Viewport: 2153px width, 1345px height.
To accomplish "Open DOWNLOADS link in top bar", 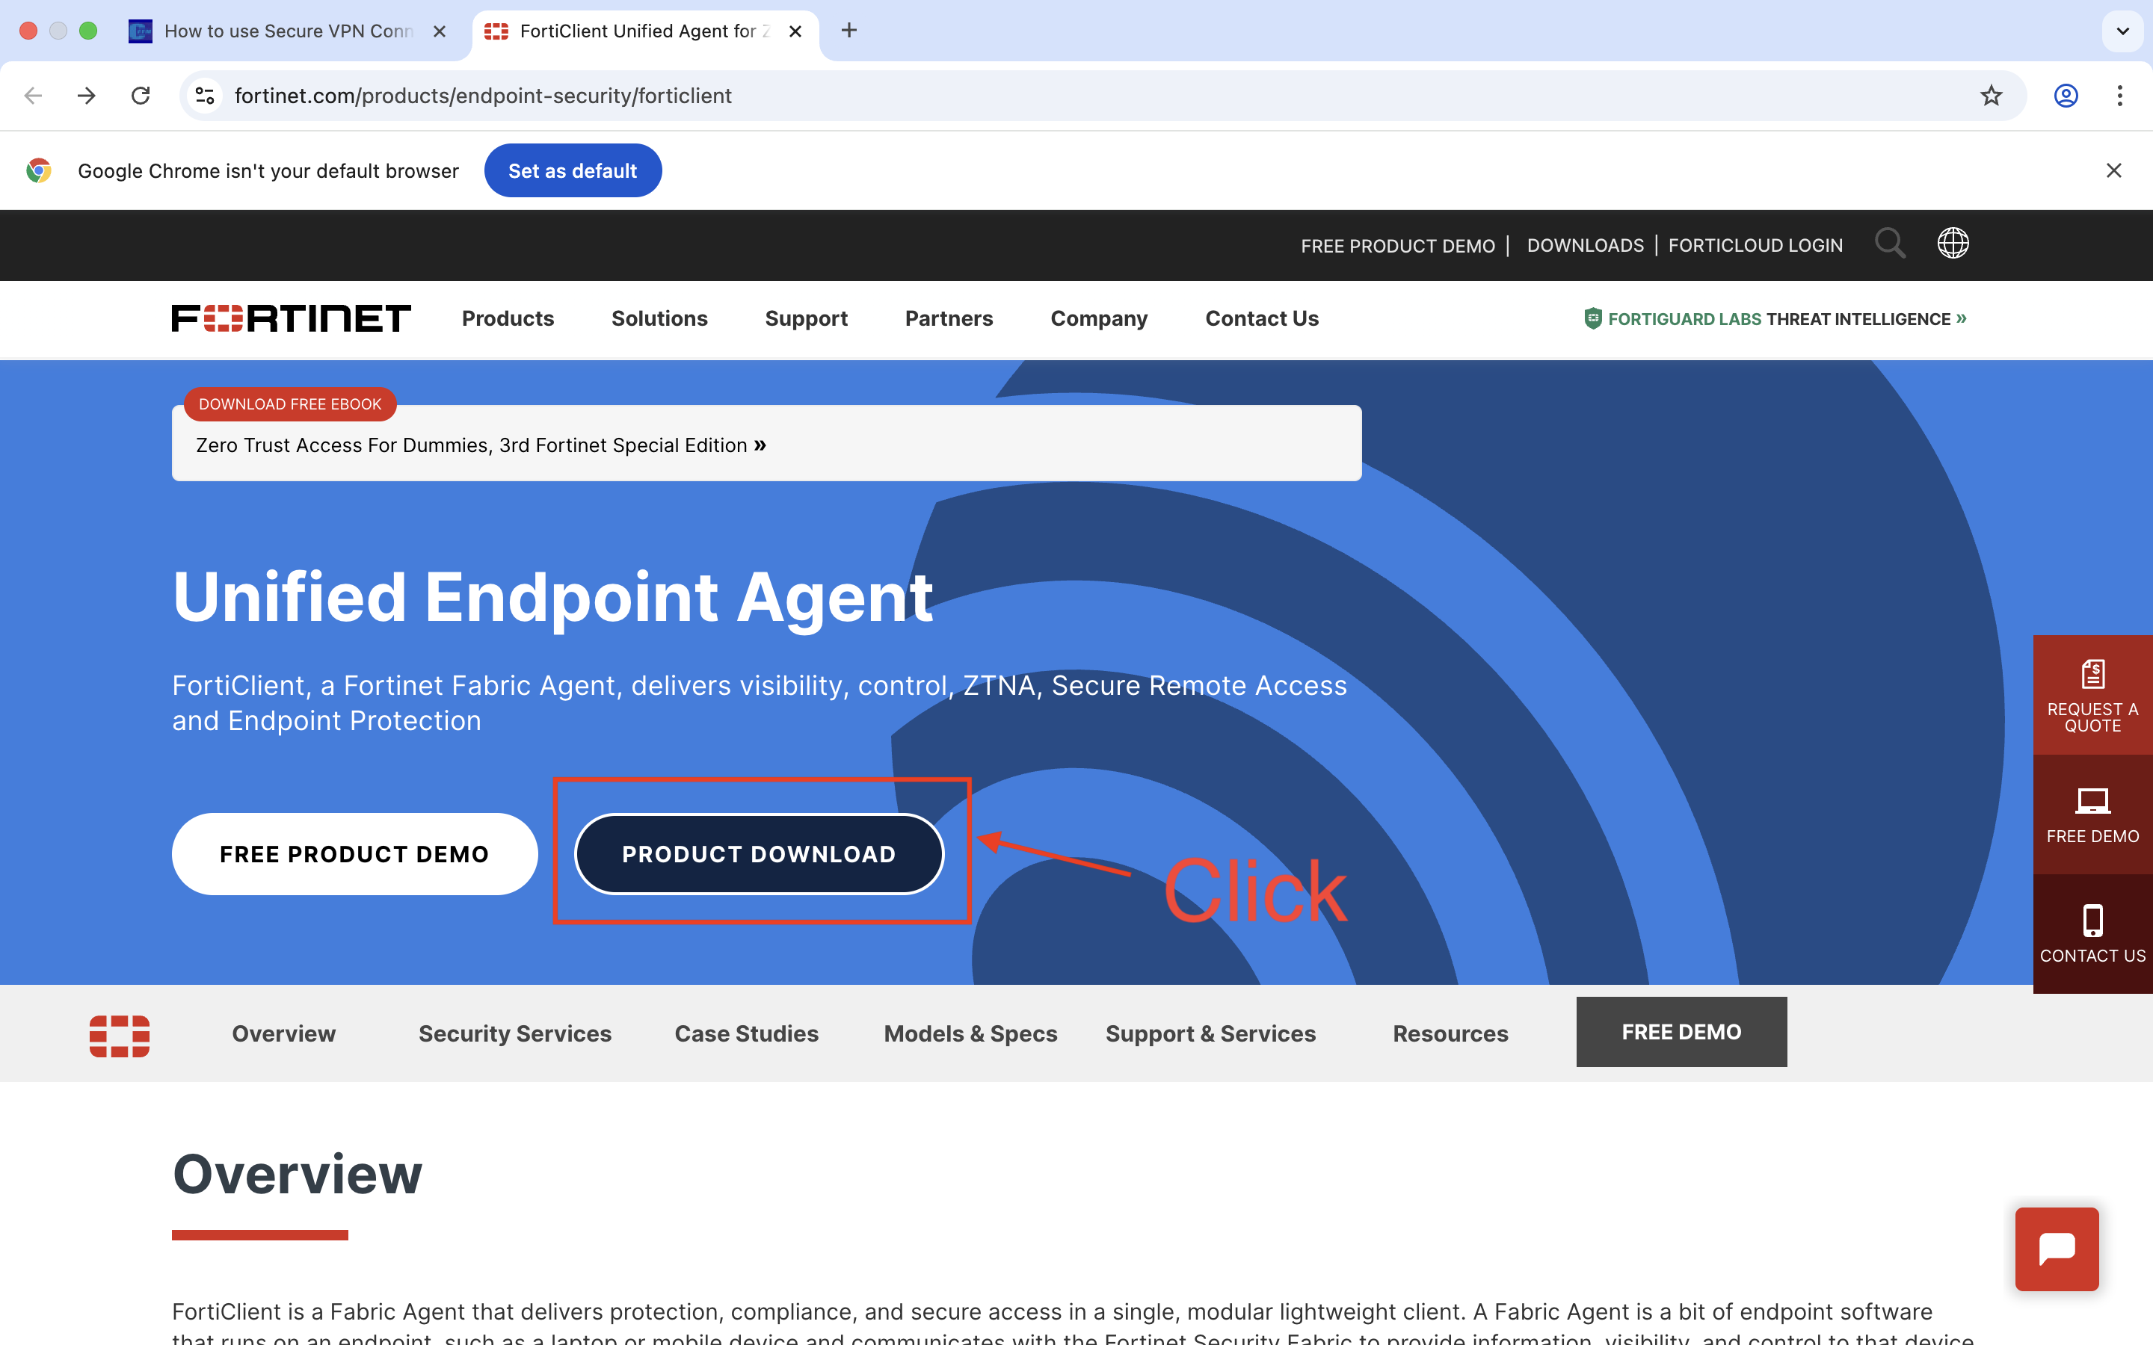I will click(x=1586, y=246).
